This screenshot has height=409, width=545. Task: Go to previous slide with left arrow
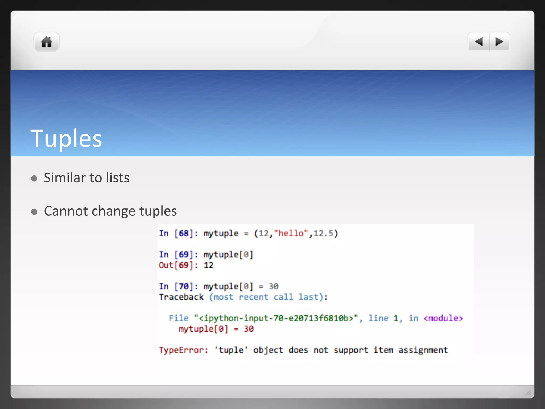(478, 42)
